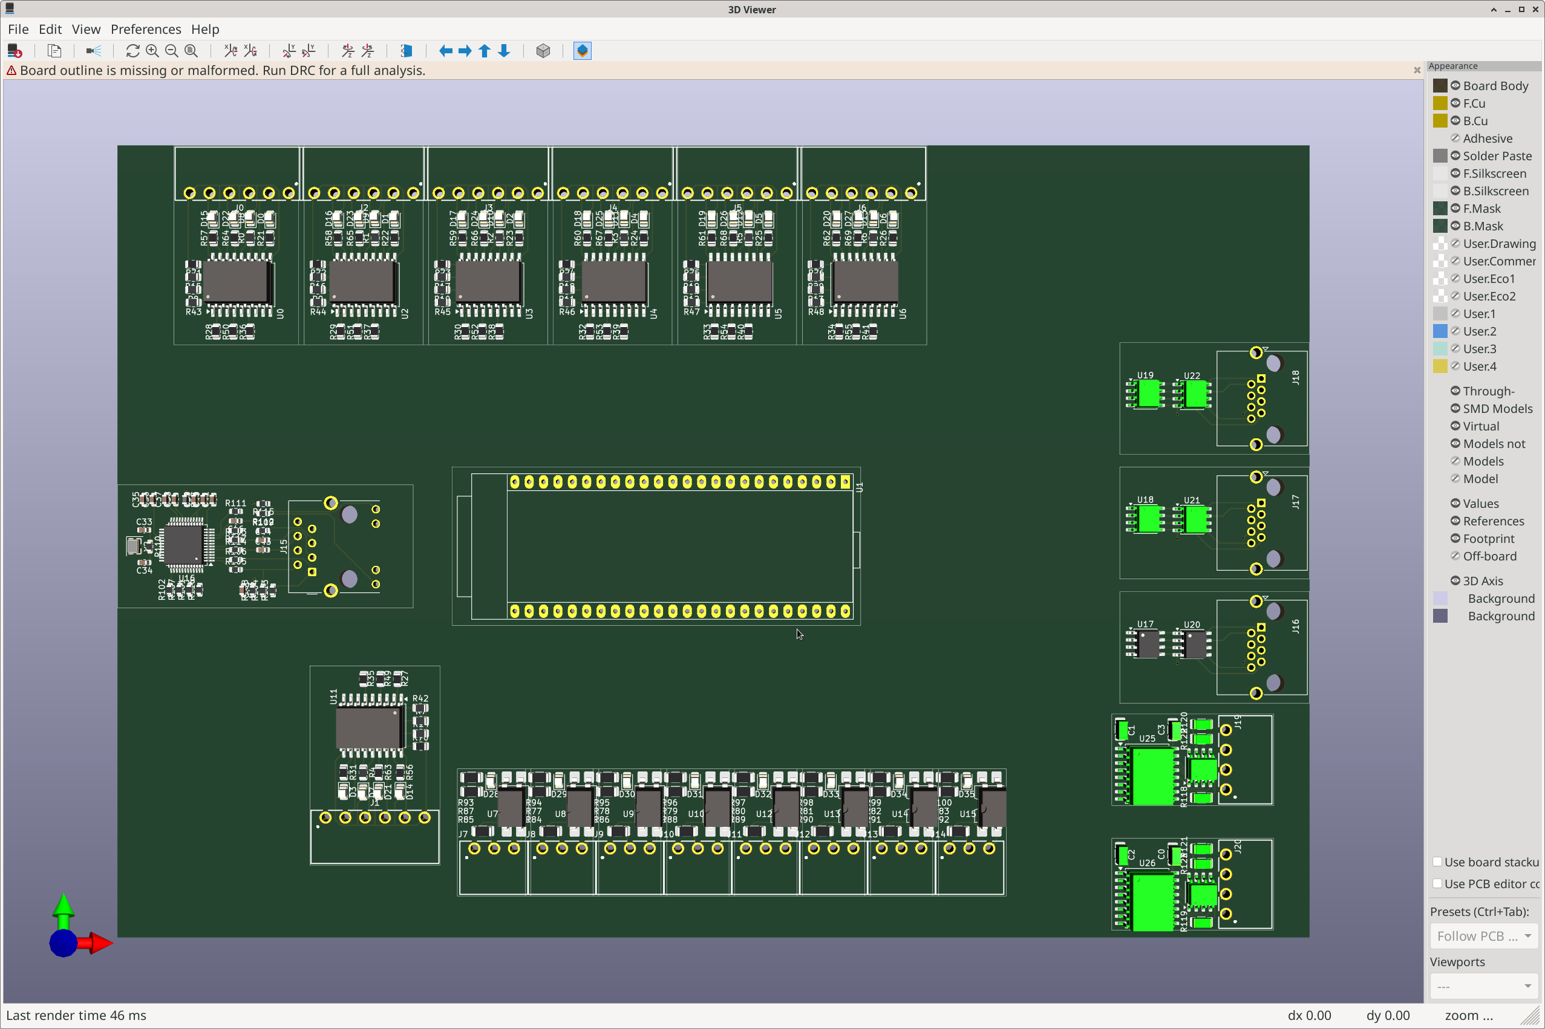This screenshot has height=1029, width=1545.
Task: Dismiss the board outline warning bar
Action: (x=1416, y=70)
